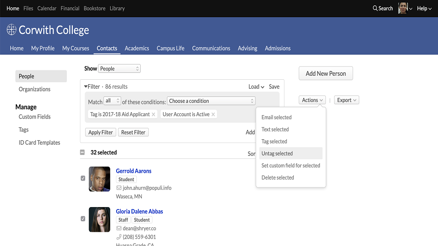This screenshot has height=246, width=438.
Task: Click the email envelope icon for Gerrold Aarons
Action: click(119, 188)
